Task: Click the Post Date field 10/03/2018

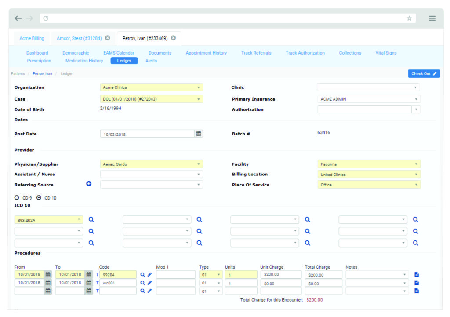Action: coord(147,134)
